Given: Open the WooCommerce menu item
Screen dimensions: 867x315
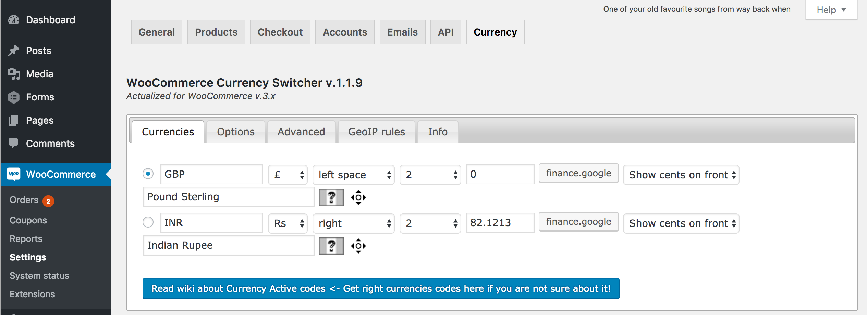Looking at the screenshot, I should 56,174.
